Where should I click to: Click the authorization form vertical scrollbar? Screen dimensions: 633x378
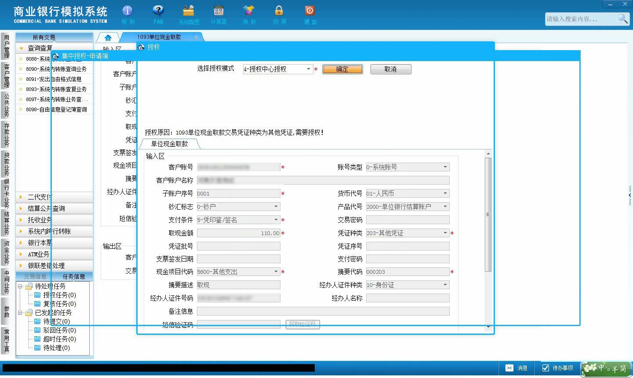[x=488, y=214]
